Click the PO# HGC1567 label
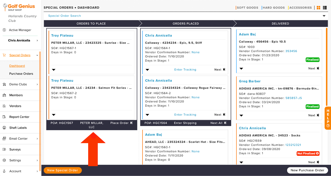Image resolution: width=331 pixels, height=176 pixels. (62, 123)
